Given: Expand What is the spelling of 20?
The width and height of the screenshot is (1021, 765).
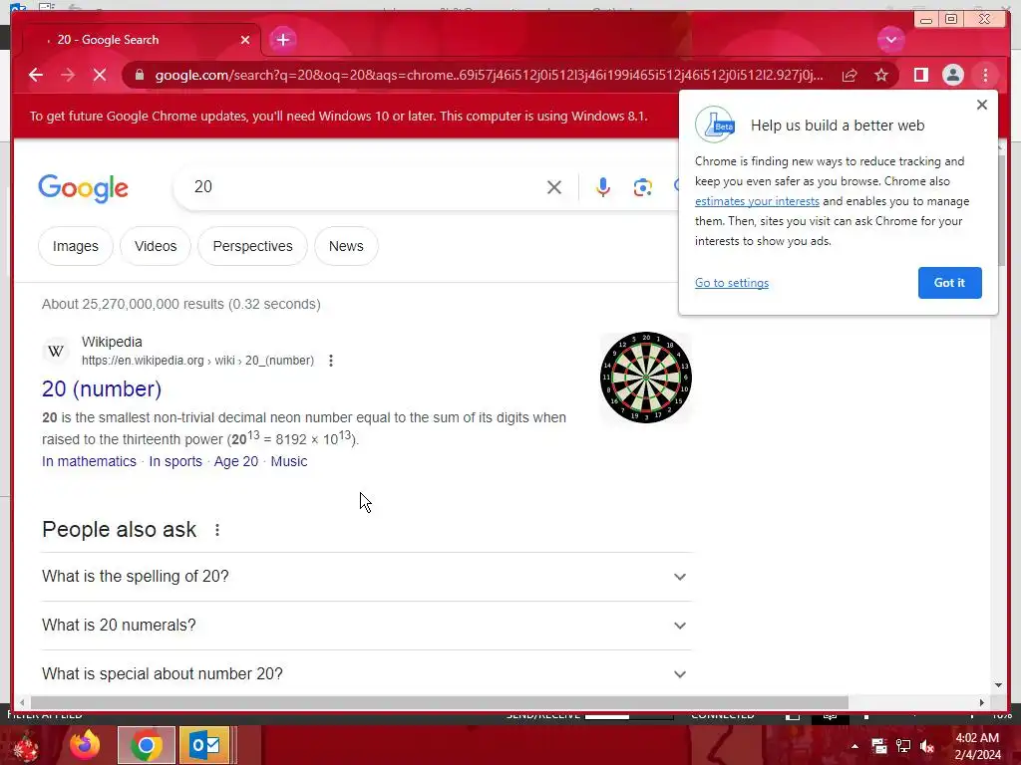Looking at the screenshot, I should coord(366,577).
